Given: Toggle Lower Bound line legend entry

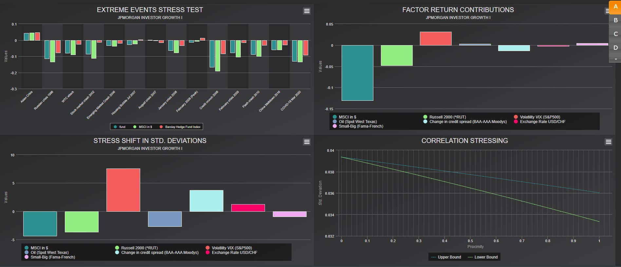Looking at the screenshot, I should click(x=483, y=257).
